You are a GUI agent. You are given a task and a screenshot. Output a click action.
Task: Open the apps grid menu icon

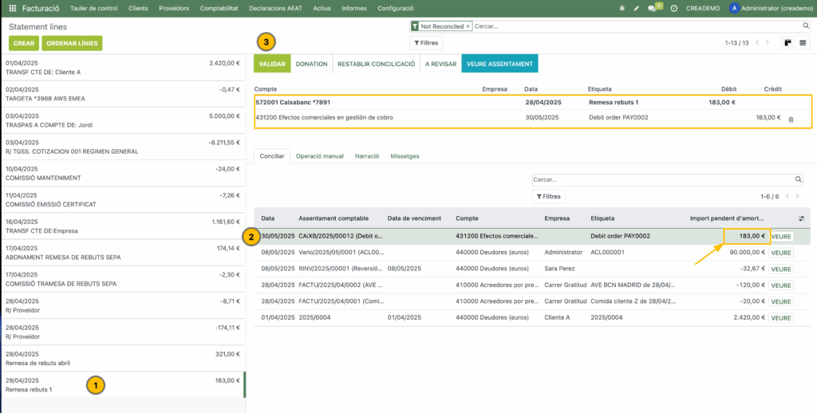[x=12, y=8]
